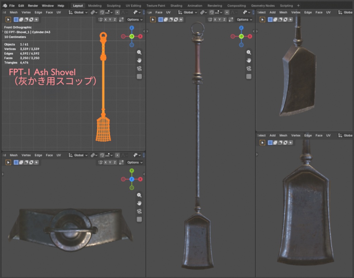Click pan hand icon in center viewport
The width and height of the screenshot is (354, 278).
click(x=249, y=60)
